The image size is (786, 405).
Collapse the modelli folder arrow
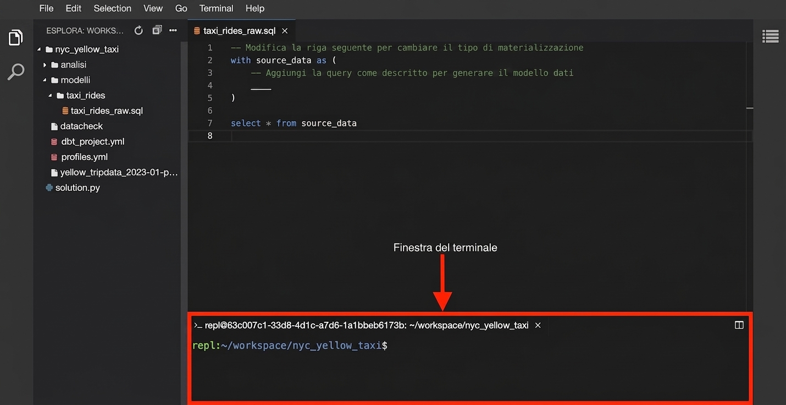[45, 80]
